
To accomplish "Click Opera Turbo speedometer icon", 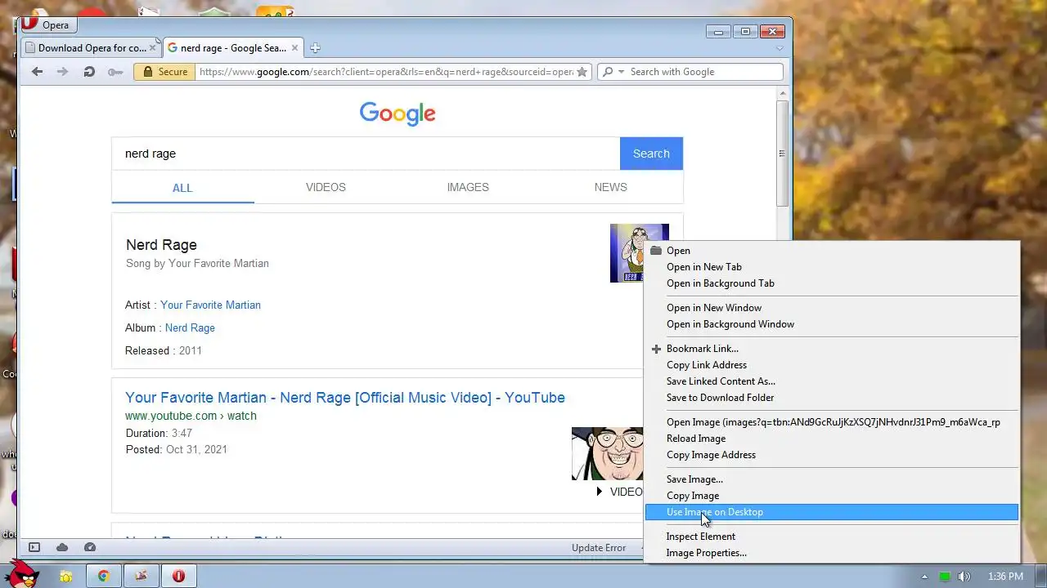I will (x=90, y=548).
